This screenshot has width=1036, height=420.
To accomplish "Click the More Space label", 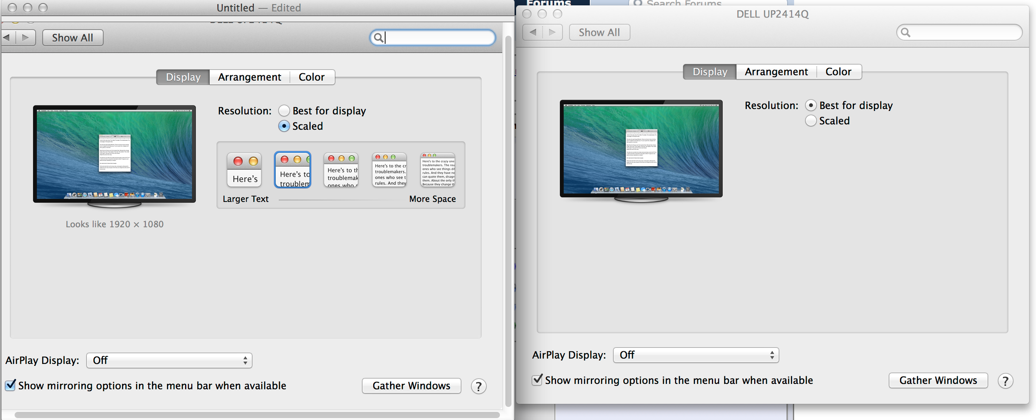I will tap(432, 199).
